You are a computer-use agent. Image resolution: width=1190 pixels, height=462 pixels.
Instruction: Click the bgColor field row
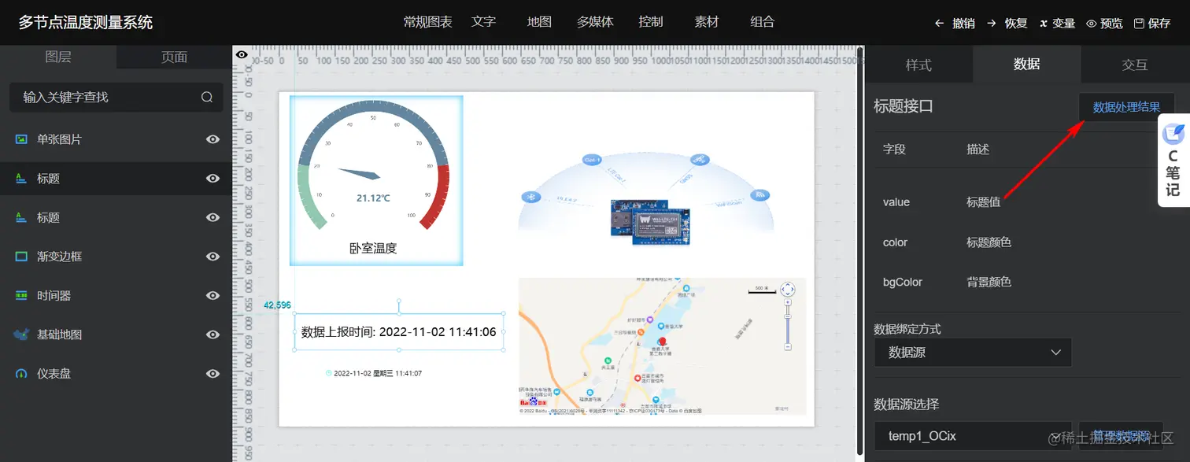coord(1027,282)
